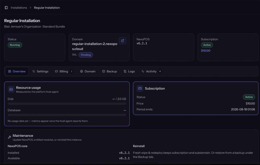
Task: Click the Period ends date 2026-08-18 01:06
Action: [243, 109]
